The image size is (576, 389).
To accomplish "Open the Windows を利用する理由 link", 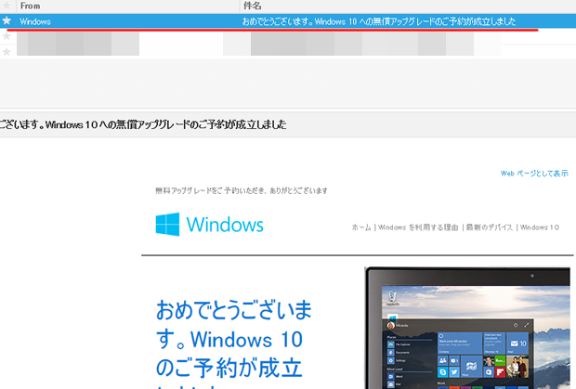I will (x=418, y=227).
